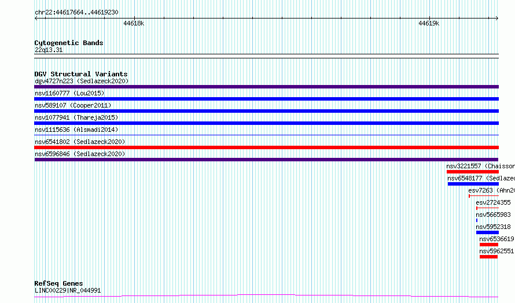Select the red bar under nsv3221557
515x303 pixels.
[x=473, y=172]
